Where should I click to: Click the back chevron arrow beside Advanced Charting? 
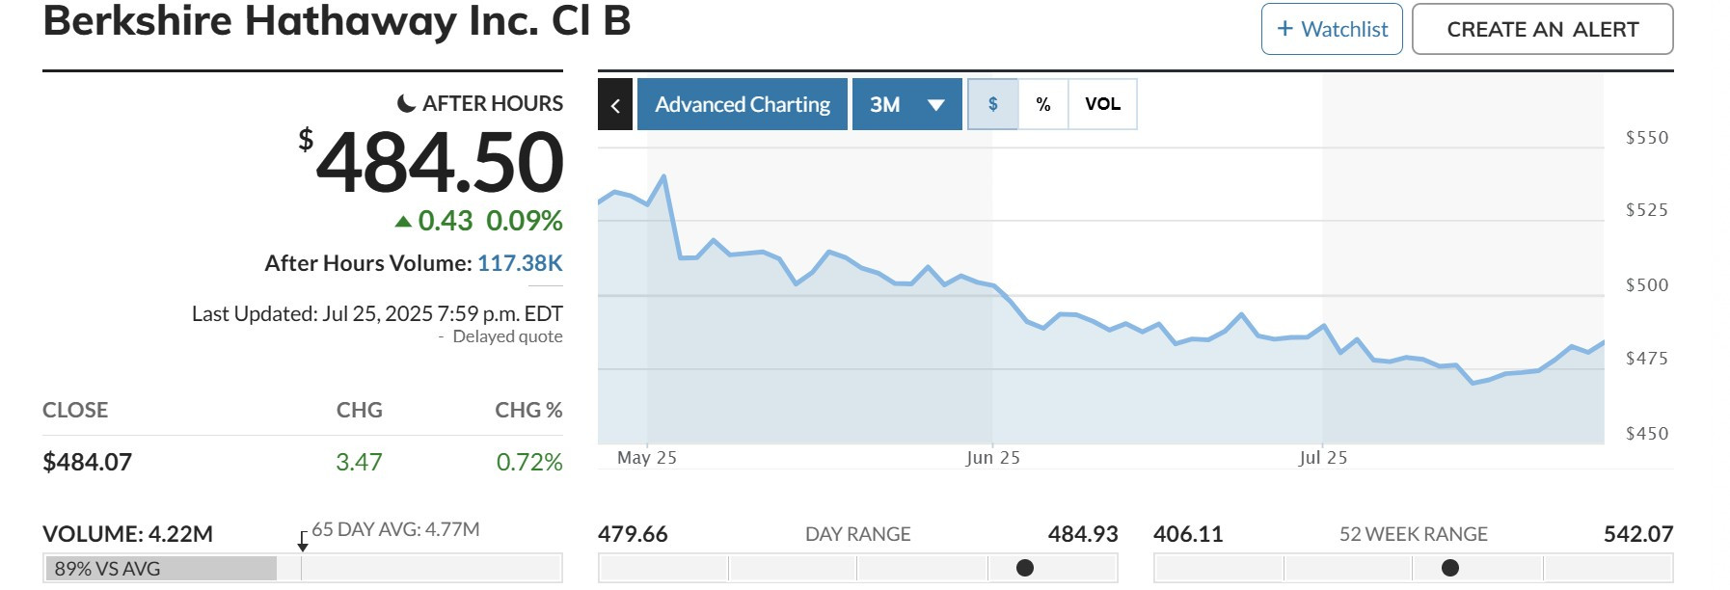tap(615, 104)
